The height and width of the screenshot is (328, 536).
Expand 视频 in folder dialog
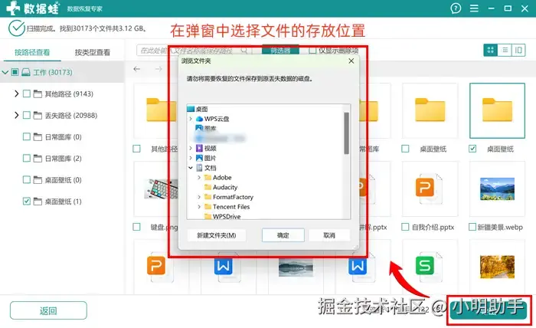pyautogui.click(x=191, y=148)
